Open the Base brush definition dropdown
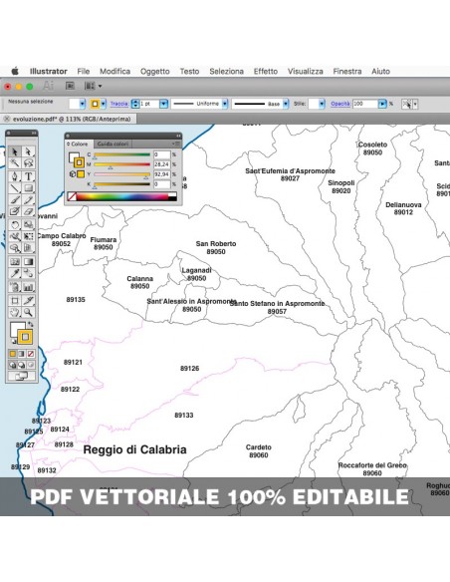 286,104
